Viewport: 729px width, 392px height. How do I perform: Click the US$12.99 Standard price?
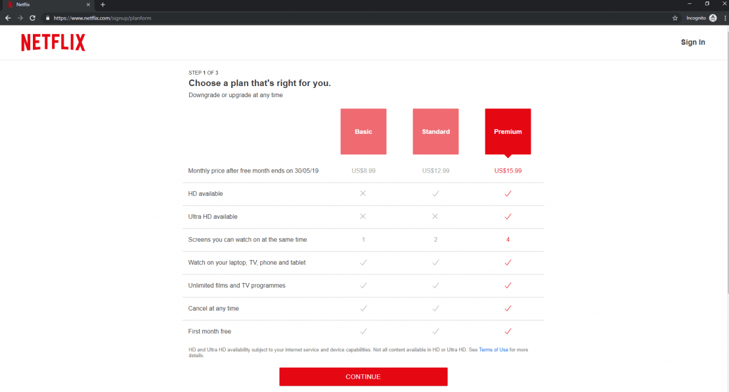tap(435, 171)
